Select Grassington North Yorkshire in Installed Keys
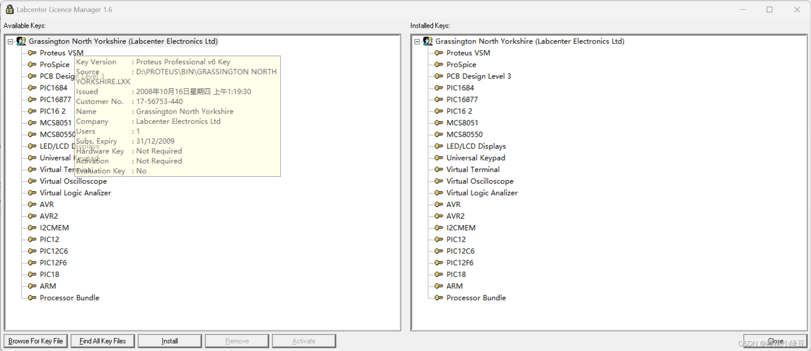The image size is (811, 351). pos(530,41)
